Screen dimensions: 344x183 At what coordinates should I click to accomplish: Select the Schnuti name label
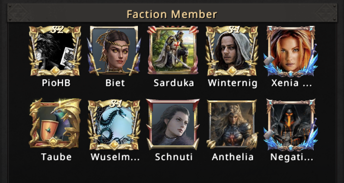174,157
